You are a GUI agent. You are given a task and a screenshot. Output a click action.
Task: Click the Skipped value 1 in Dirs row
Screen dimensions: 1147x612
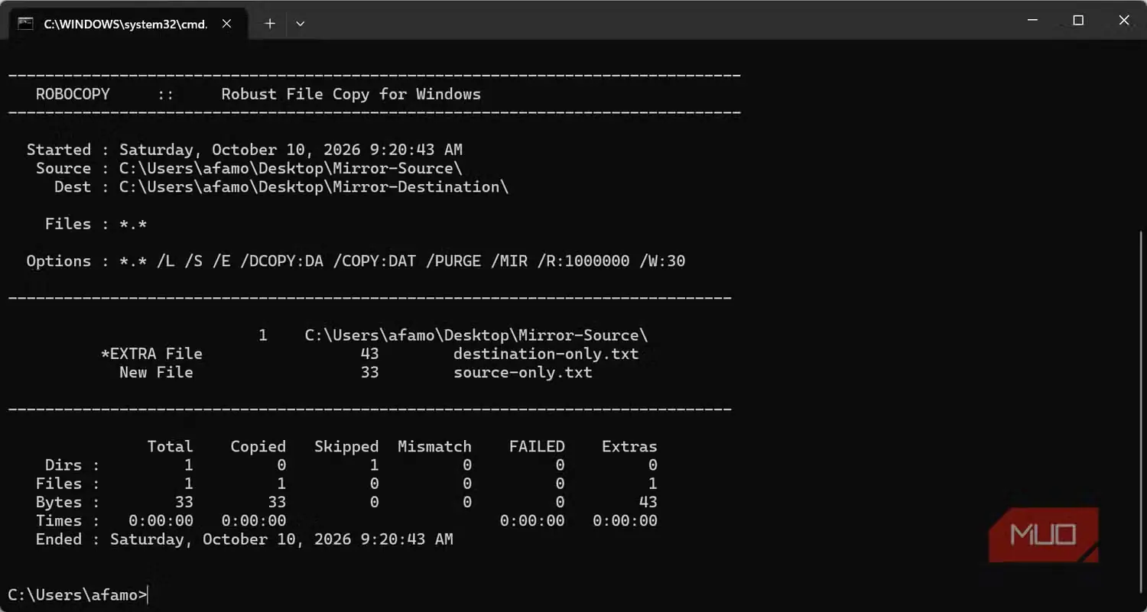pos(374,465)
